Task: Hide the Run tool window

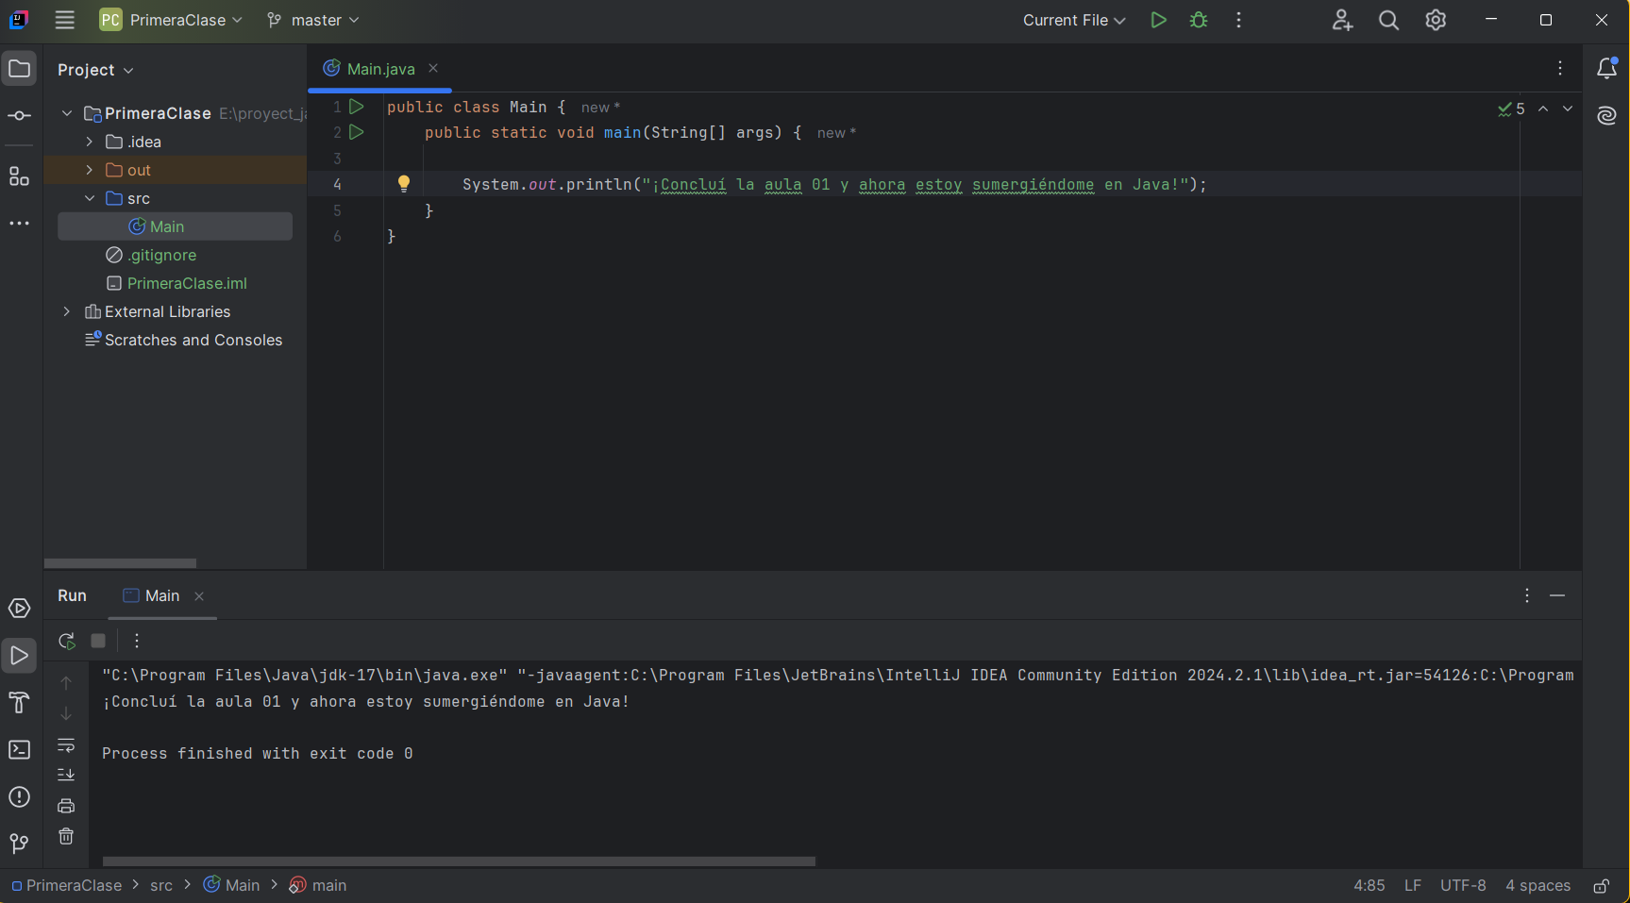Action: pyautogui.click(x=1557, y=595)
